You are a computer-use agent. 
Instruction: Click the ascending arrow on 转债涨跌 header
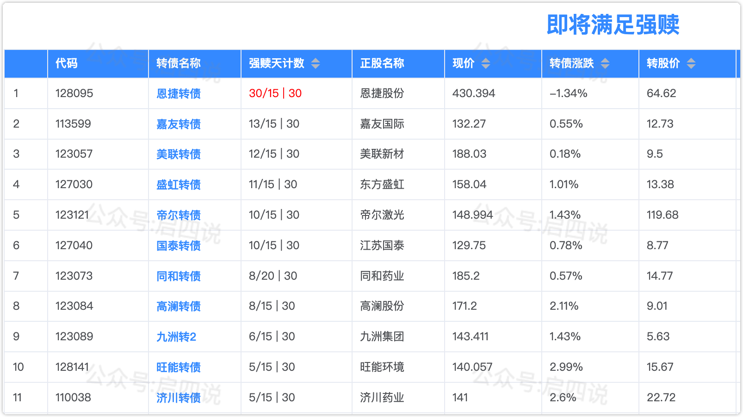605,60
